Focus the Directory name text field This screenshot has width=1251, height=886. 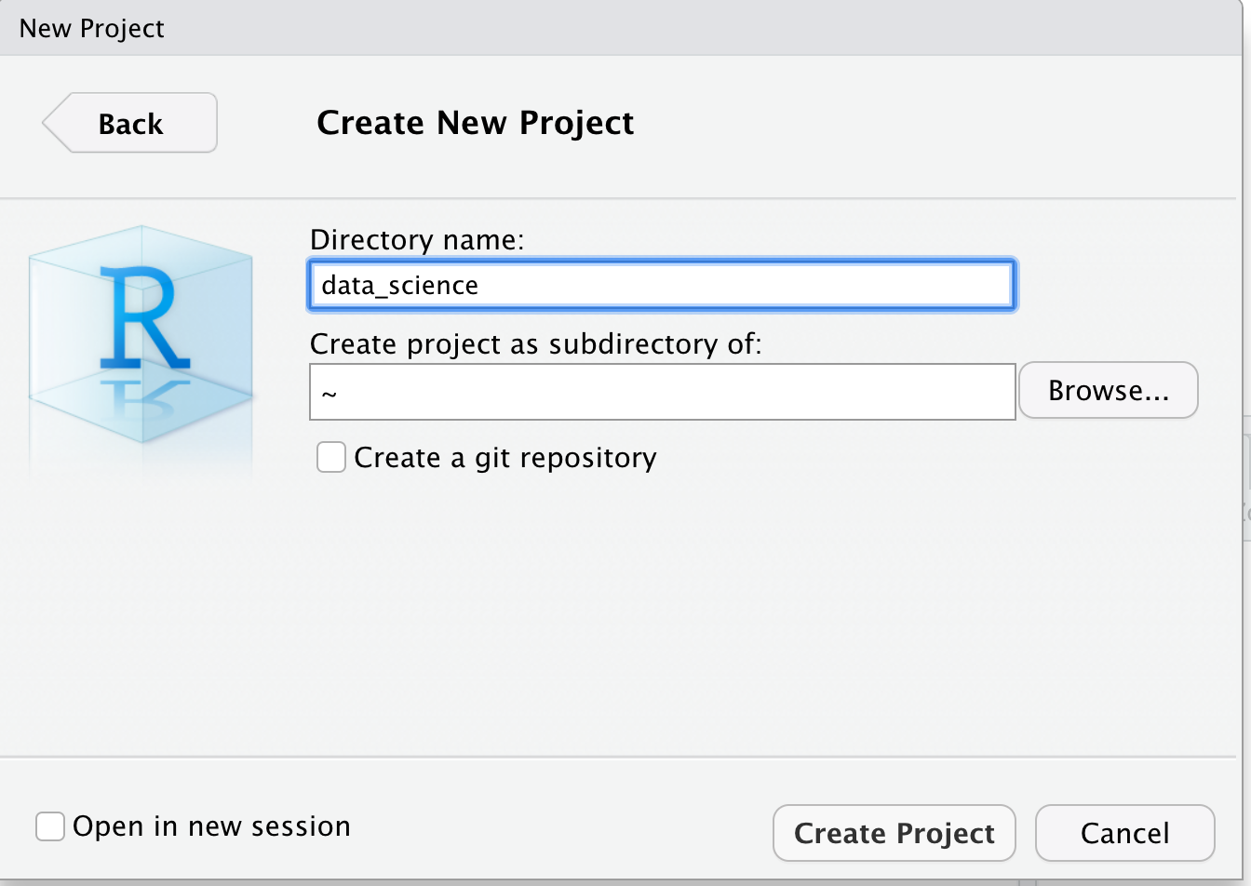click(x=661, y=285)
